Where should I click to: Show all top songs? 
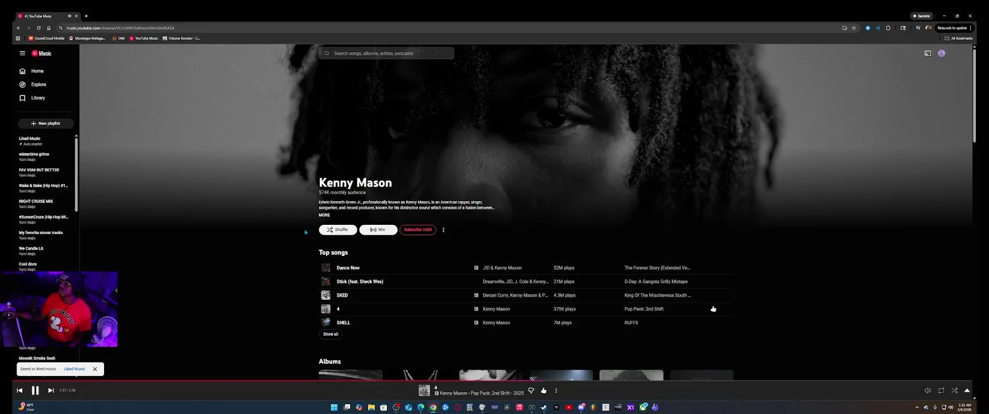[x=331, y=334]
